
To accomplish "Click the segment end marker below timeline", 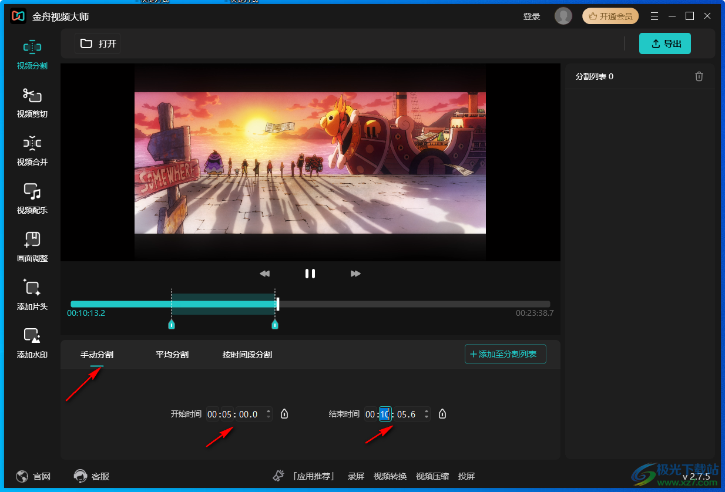I will click(x=275, y=325).
